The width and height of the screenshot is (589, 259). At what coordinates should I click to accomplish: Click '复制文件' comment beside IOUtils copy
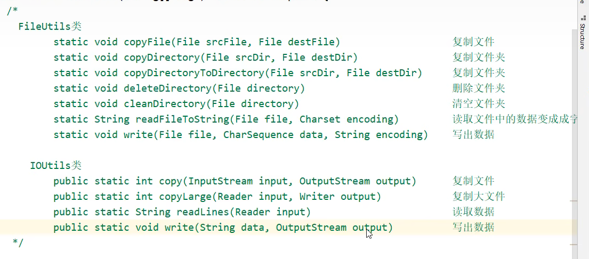point(473,181)
